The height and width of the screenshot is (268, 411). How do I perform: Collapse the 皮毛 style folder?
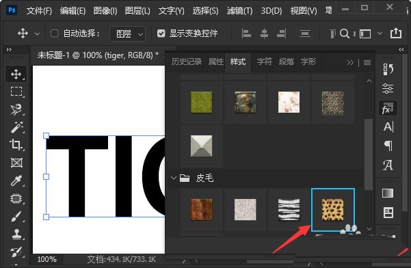(173, 178)
